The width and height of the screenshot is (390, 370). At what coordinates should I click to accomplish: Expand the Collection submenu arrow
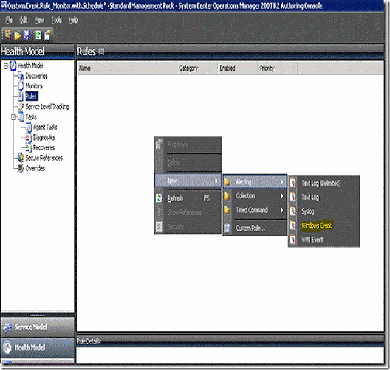coord(282,197)
